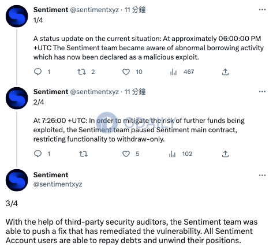Image resolution: width=273 pixels, height=246 pixels.
Task: Open more options menu on 1/4 tweet
Action: (x=262, y=10)
